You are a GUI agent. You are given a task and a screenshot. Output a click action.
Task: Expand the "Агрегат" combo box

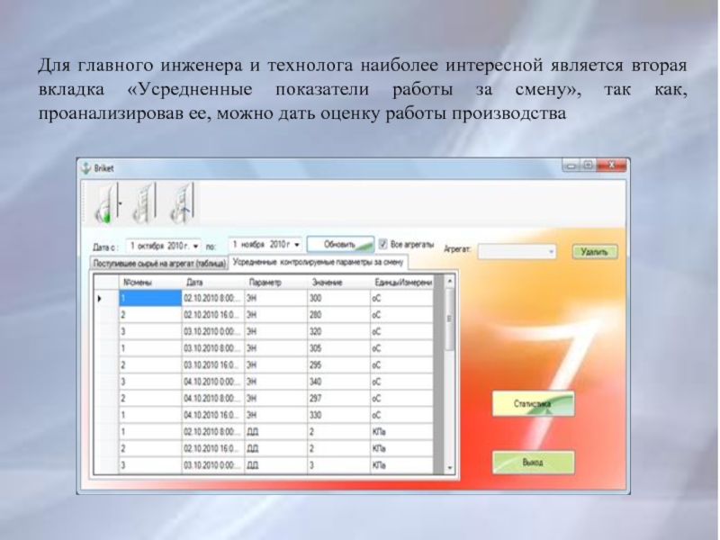click(x=551, y=252)
